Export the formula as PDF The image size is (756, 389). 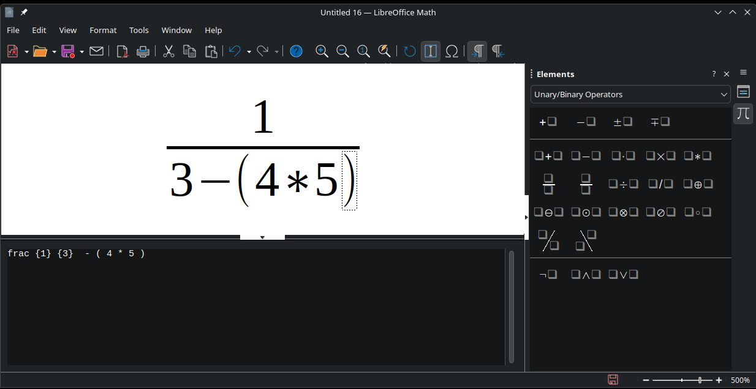pos(122,51)
